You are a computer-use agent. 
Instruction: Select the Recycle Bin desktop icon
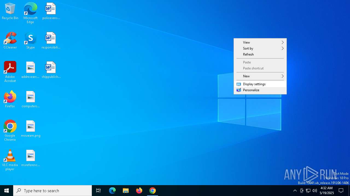click(x=10, y=11)
